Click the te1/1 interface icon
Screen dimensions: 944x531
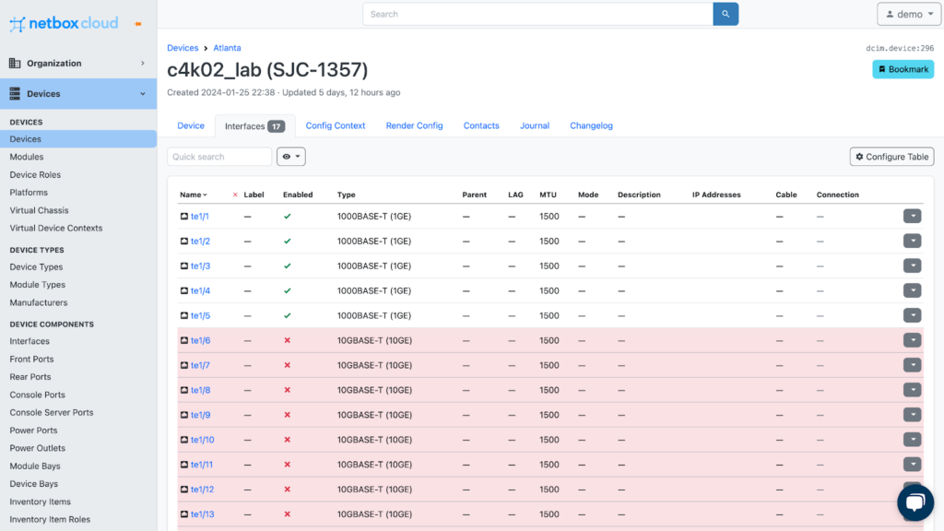[x=184, y=217]
